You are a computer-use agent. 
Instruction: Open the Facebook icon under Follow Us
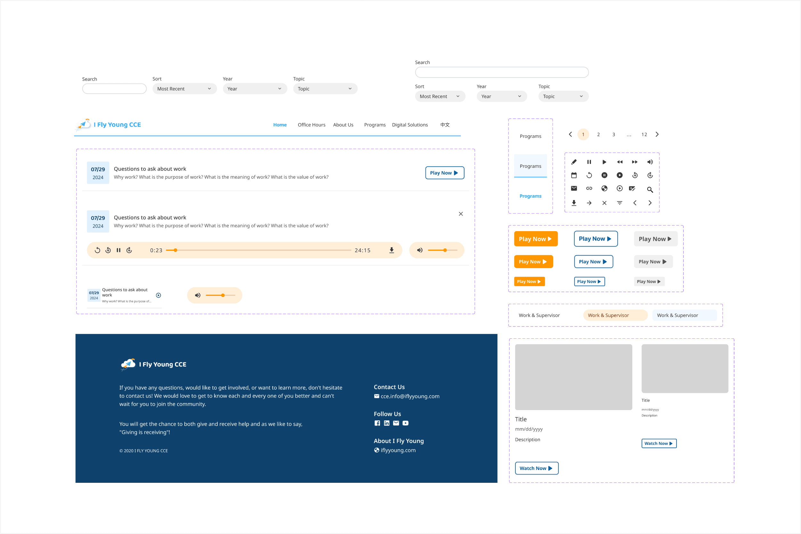pos(377,423)
